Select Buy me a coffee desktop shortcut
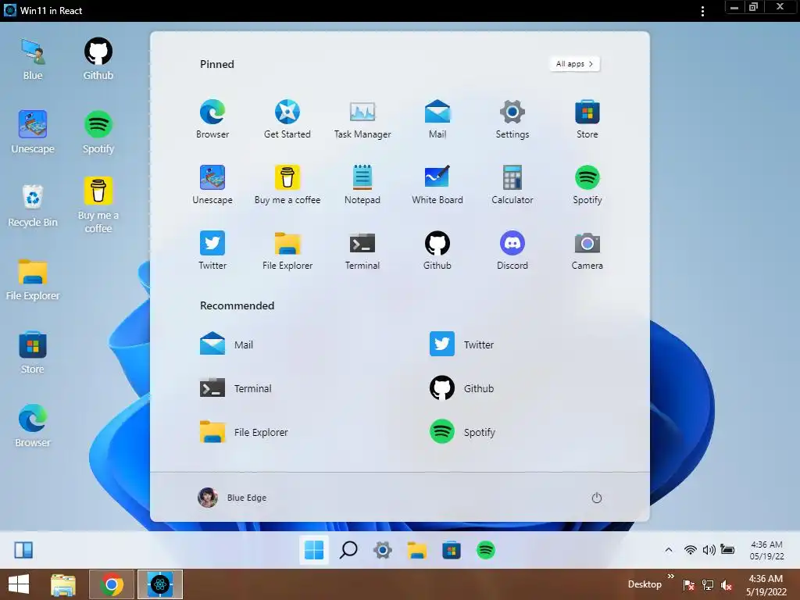 click(98, 205)
